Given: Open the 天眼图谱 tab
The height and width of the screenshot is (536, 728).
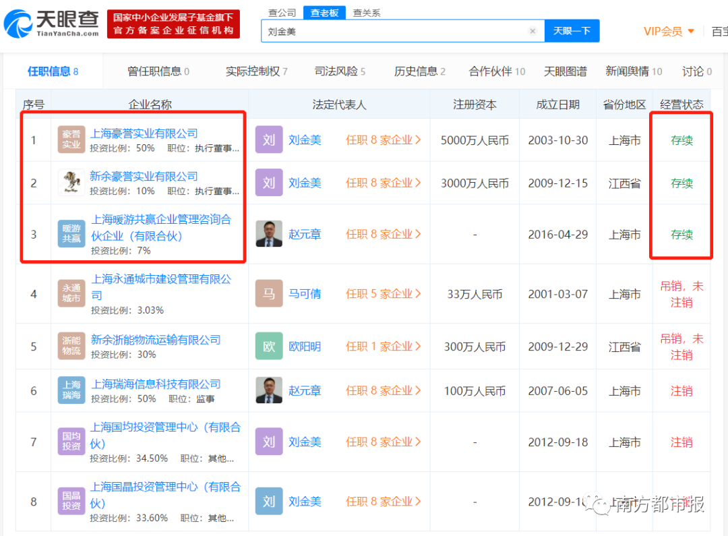Looking at the screenshot, I should point(565,71).
